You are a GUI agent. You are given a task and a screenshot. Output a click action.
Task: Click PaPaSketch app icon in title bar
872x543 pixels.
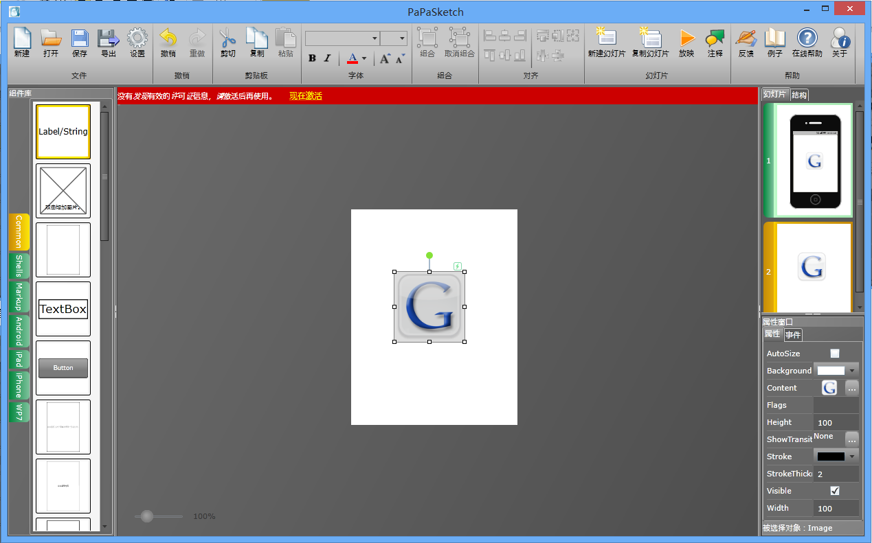[14, 12]
